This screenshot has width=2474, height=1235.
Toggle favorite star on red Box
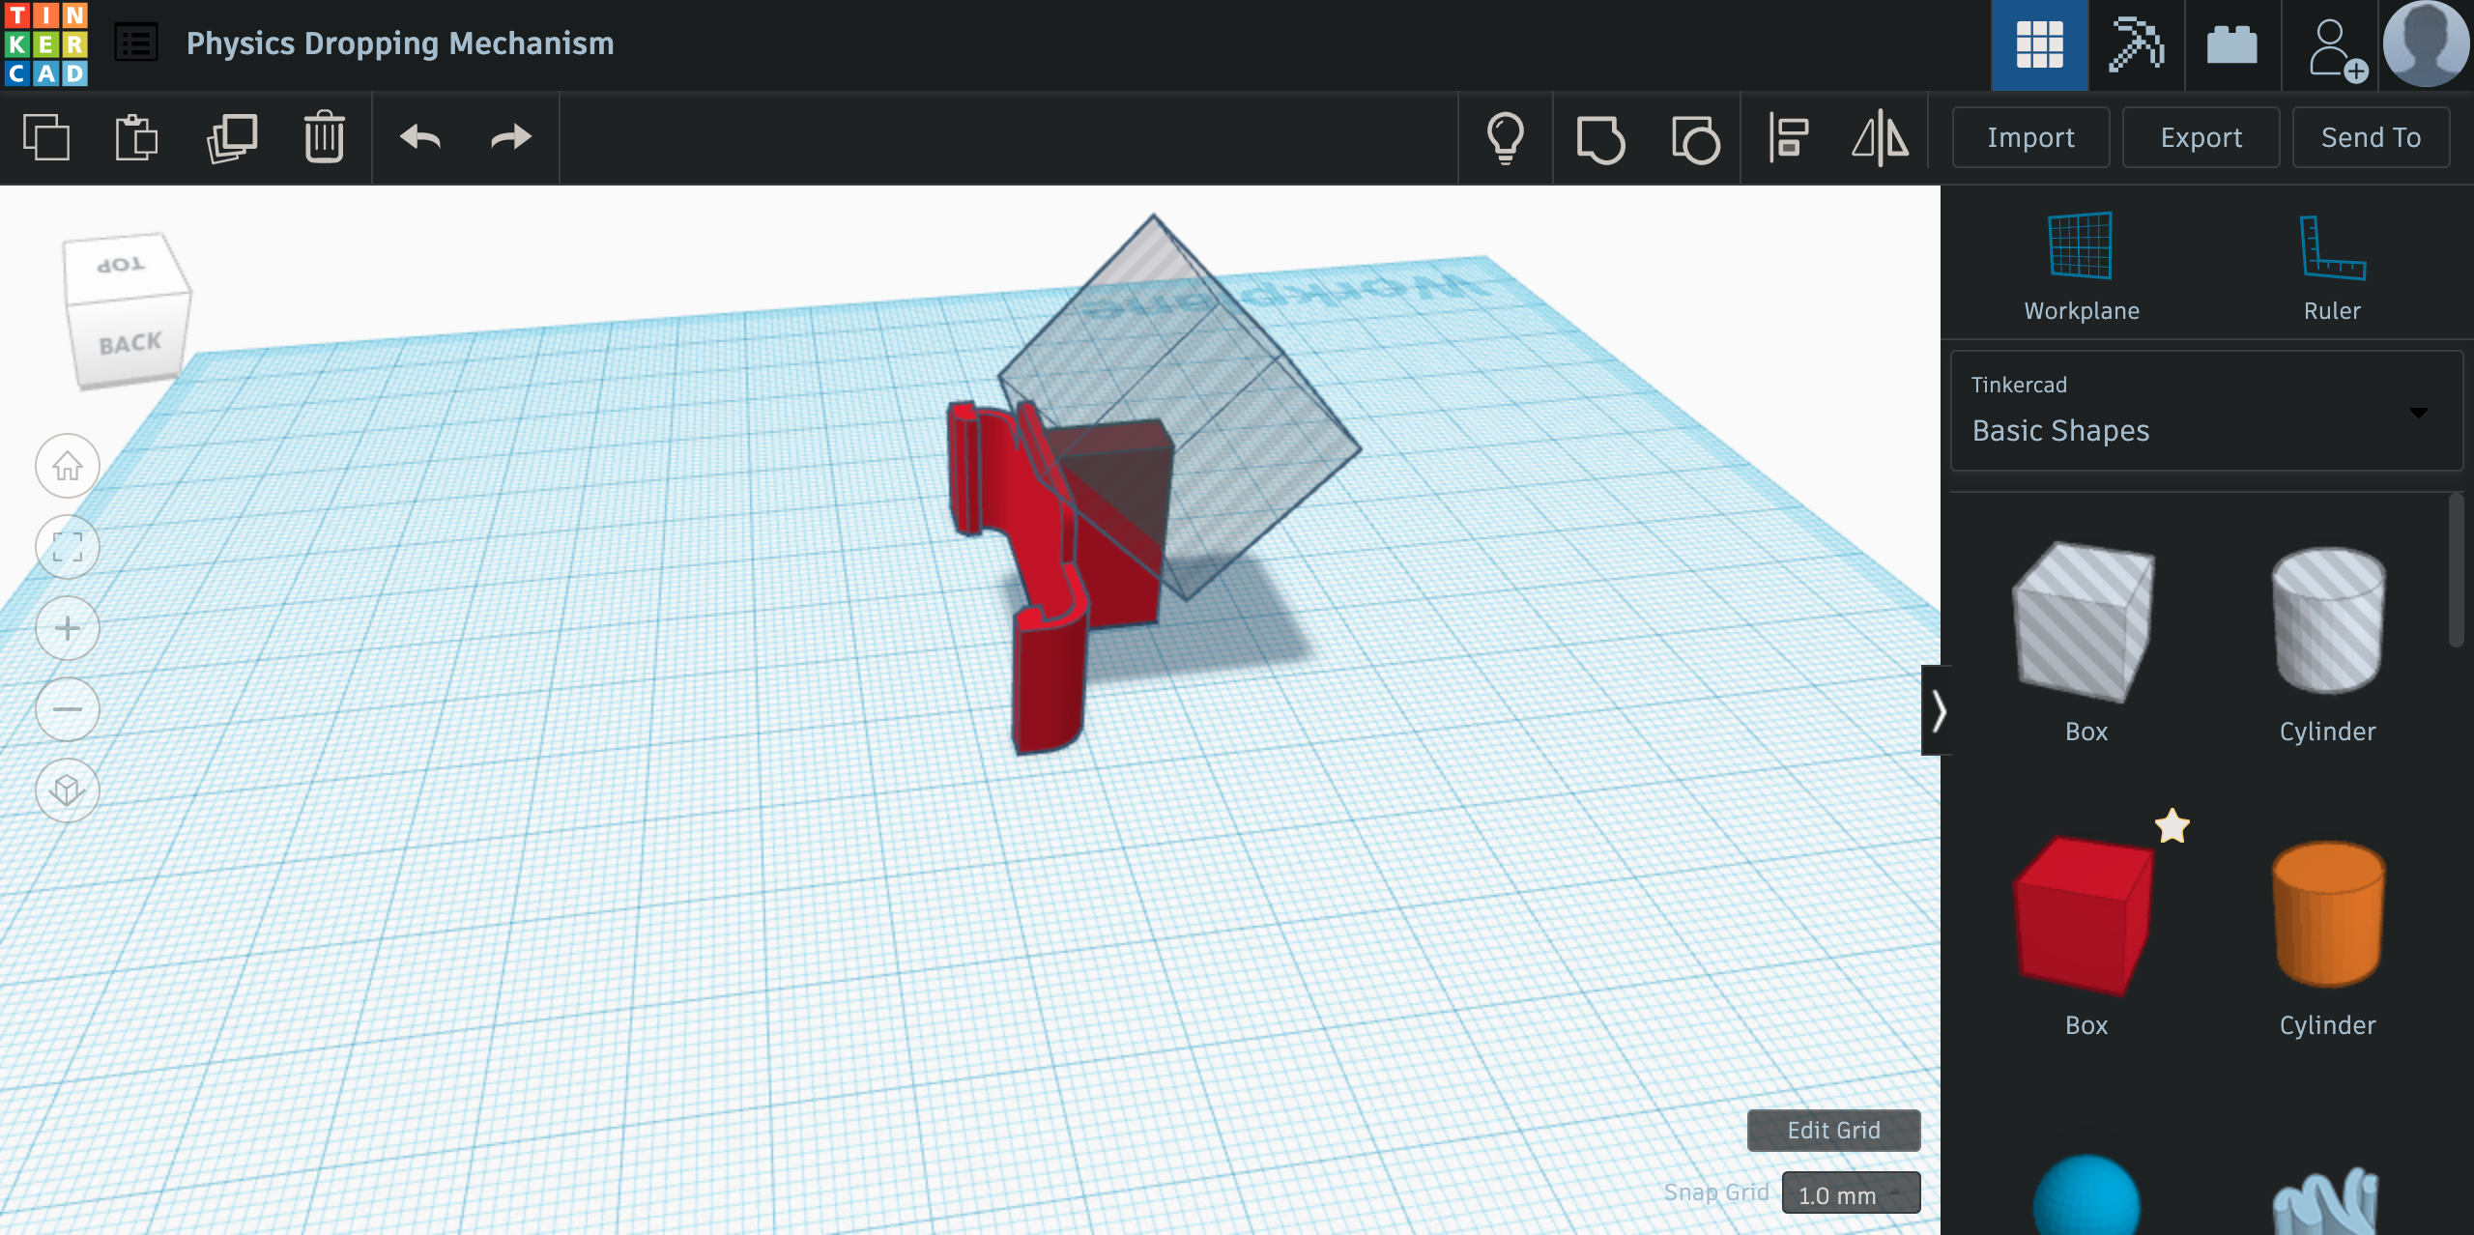tap(2172, 826)
